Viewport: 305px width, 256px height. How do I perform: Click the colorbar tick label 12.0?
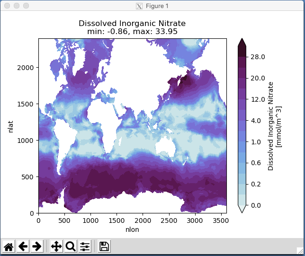coord(258,99)
